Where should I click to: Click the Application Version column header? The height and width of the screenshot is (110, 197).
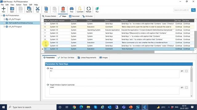coord(60,20)
